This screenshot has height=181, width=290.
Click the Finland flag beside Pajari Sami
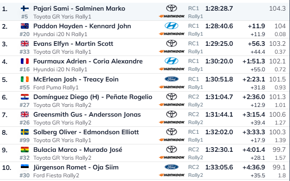pyautogui.click(x=25, y=8)
